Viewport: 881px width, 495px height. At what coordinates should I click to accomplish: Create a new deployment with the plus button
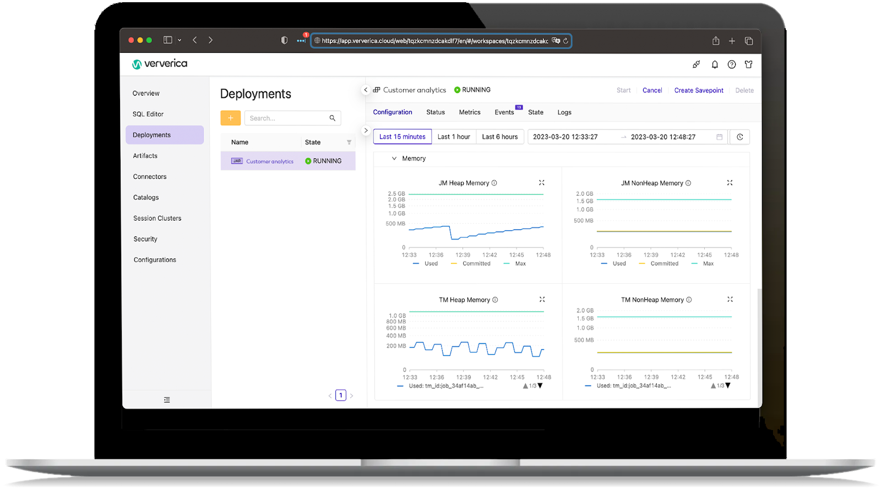230,118
